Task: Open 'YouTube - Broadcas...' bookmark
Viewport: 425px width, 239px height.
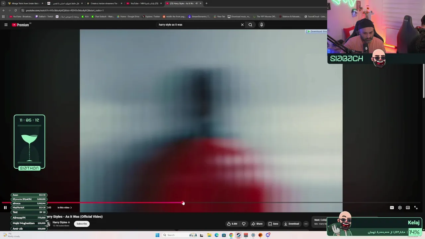Action: point(21,17)
